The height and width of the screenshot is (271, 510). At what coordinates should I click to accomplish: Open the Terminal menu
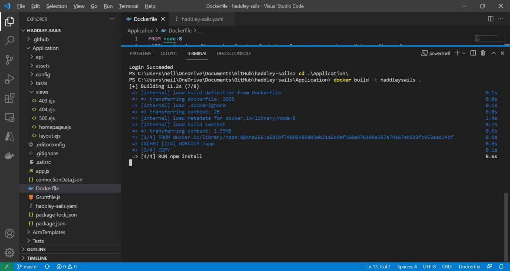click(129, 6)
